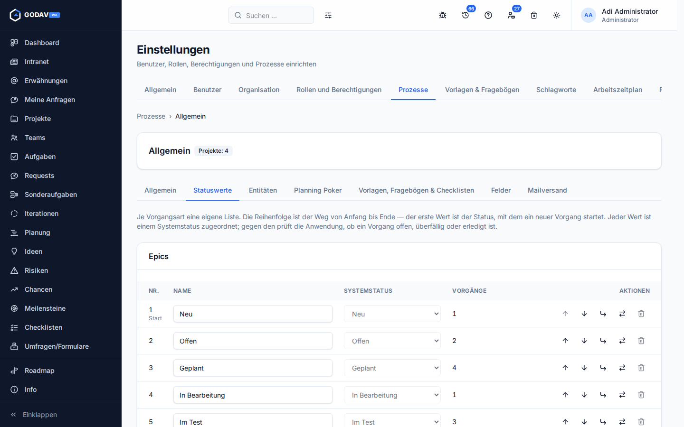Open Roadmap in sidebar

[x=61, y=371]
